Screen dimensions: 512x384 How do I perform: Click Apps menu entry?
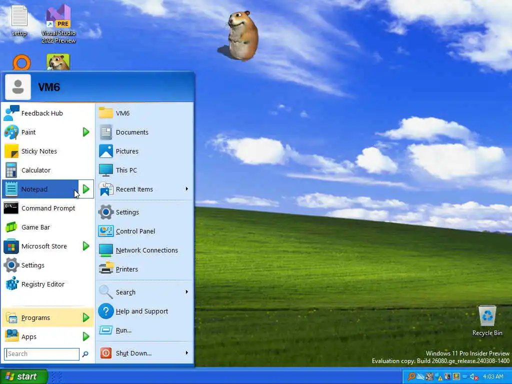click(x=47, y=336)
